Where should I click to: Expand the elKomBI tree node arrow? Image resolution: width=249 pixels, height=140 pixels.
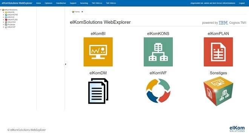tap(3, 12)
